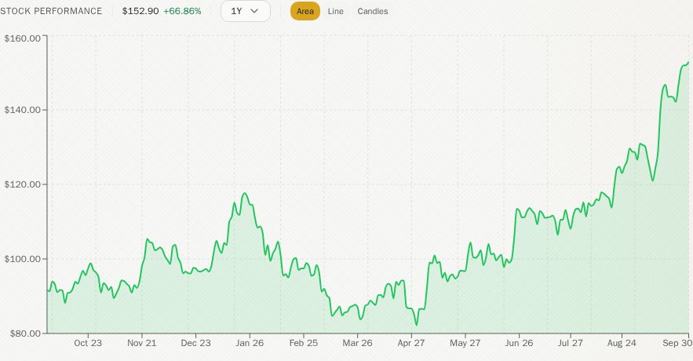Click the Dec 23 date label
Image resolution: width=693 pixels, height=361 pixels.
pyautogui.click(x=195, y=343)
